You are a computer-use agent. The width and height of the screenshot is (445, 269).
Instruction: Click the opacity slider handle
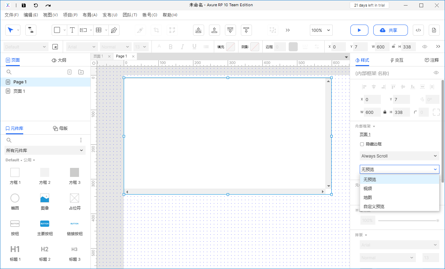[437, 221]
